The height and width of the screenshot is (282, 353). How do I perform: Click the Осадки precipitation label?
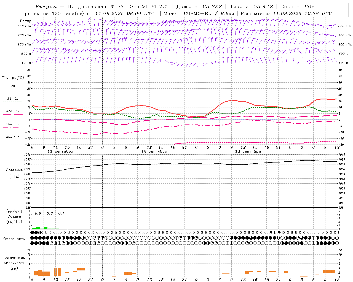click(14, 216)
